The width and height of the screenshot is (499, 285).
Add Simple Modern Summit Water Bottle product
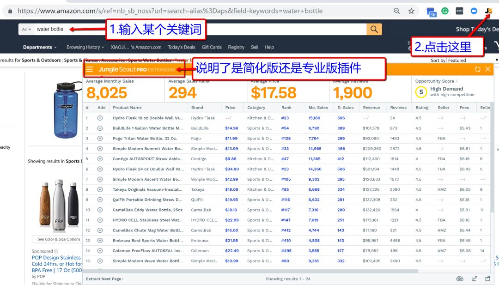pyautogui.click(x=100, y=149)
